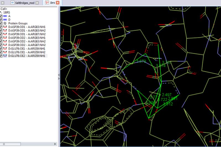Click distance icon of D:ASP39:OD2 - A:ARG87:NH2
Viewport: 221px width, 147px height.
click(x=5, y=45)
